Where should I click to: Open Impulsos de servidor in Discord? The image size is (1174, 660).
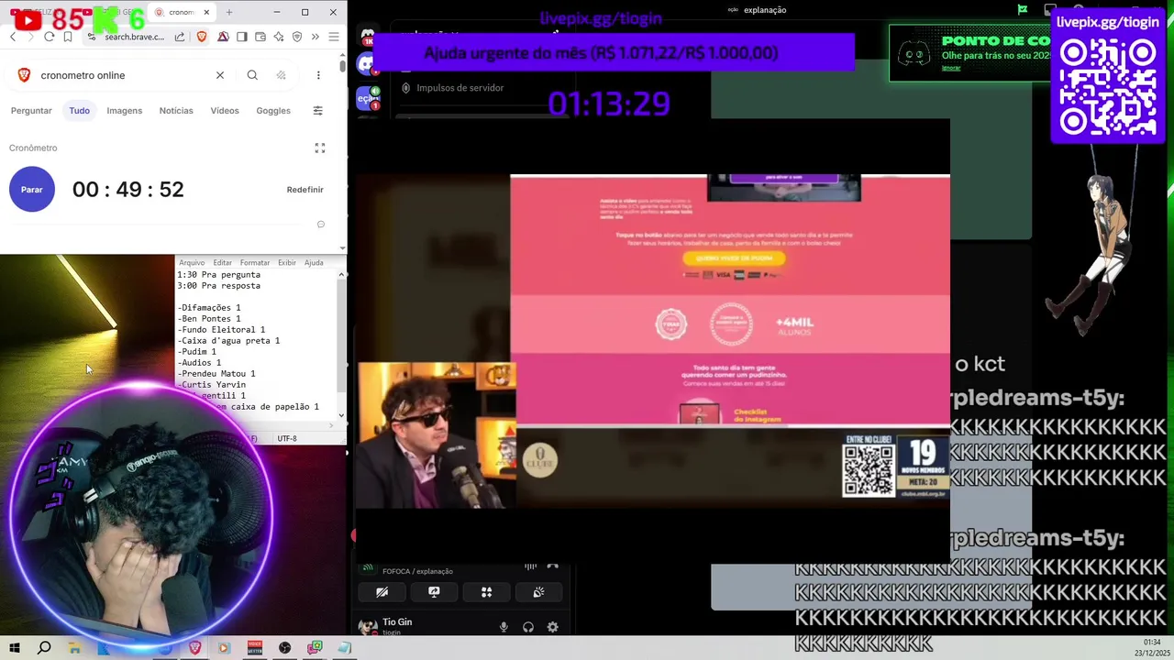pyautogui.click(x=460, y=88)
